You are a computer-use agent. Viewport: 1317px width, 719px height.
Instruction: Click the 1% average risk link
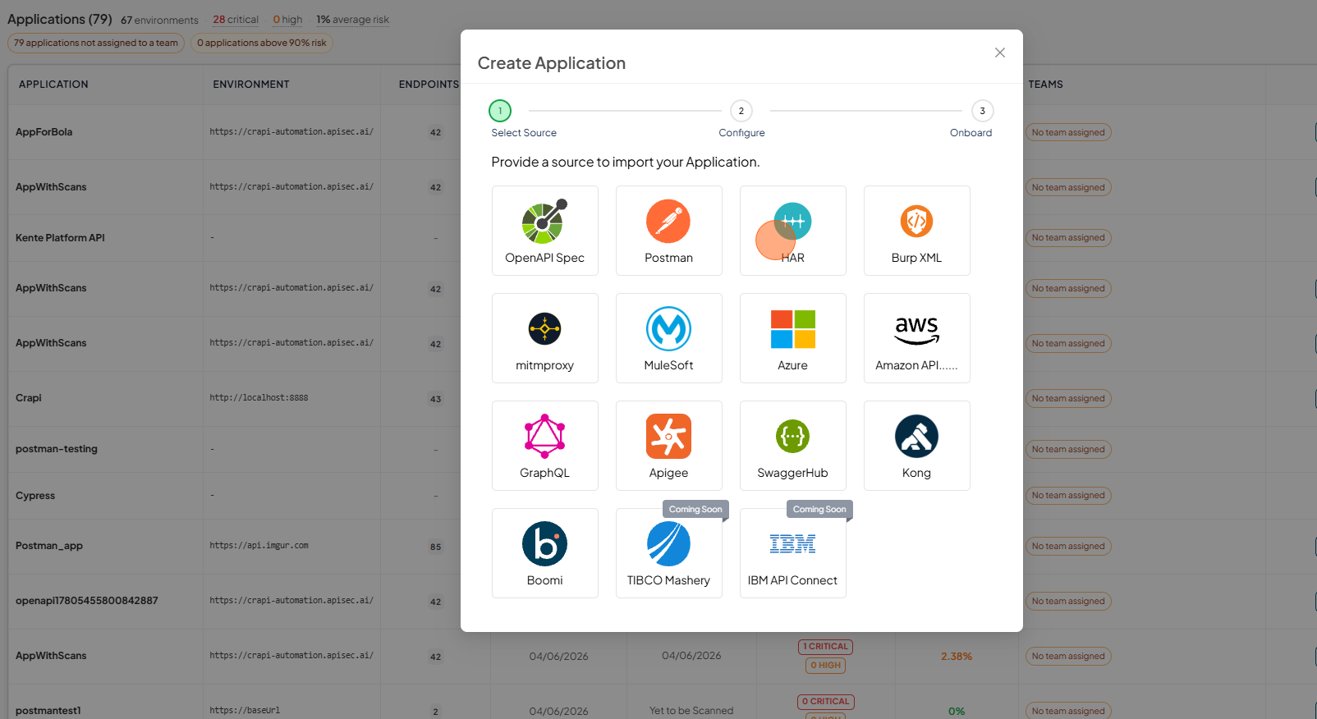tap(353, 20)
